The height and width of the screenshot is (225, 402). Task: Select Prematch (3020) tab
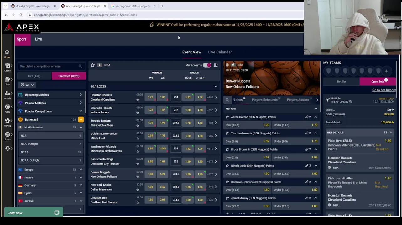coord(69,76)
